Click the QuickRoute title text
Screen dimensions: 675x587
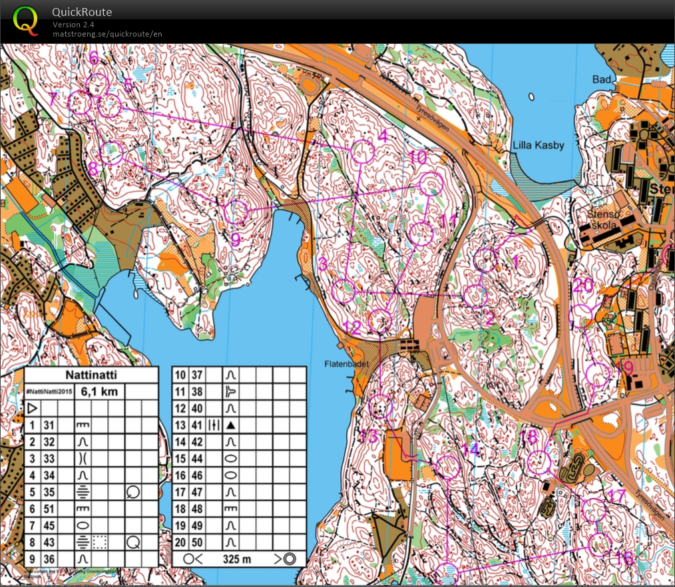[82, 12]
